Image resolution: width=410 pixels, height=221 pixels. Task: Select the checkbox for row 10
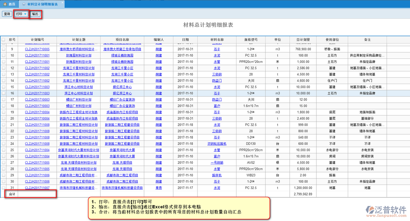tap(3, 55)
